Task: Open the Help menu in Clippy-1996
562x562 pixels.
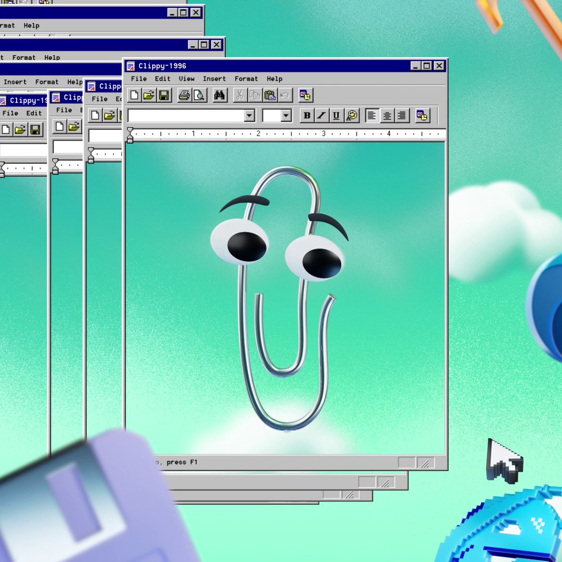Action: [x=275, y=79]
